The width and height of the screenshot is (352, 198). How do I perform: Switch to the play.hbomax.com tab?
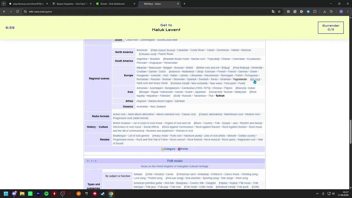coord(28,4)
